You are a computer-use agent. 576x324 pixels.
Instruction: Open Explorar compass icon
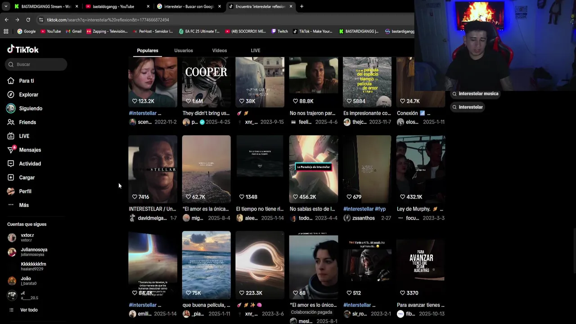pos(11,94)
